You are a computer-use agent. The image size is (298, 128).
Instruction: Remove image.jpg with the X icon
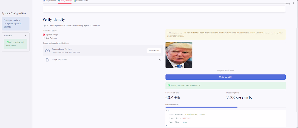[x=160, y=60]
